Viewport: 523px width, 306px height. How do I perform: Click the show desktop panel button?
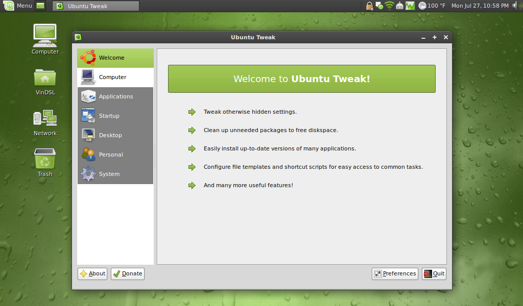click(40, 6)
